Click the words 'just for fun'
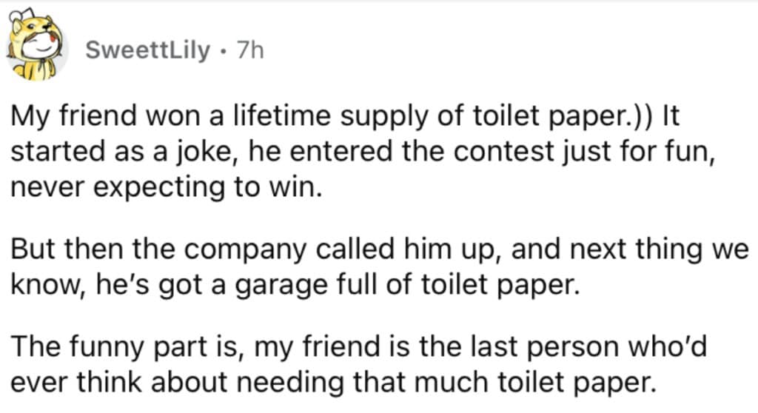758x413 pixels. 636,152
